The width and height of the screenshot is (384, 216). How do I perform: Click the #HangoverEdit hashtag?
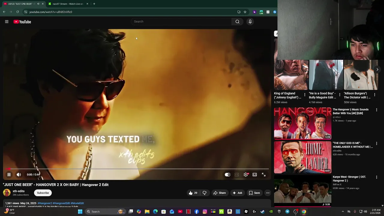click(61, 203)
